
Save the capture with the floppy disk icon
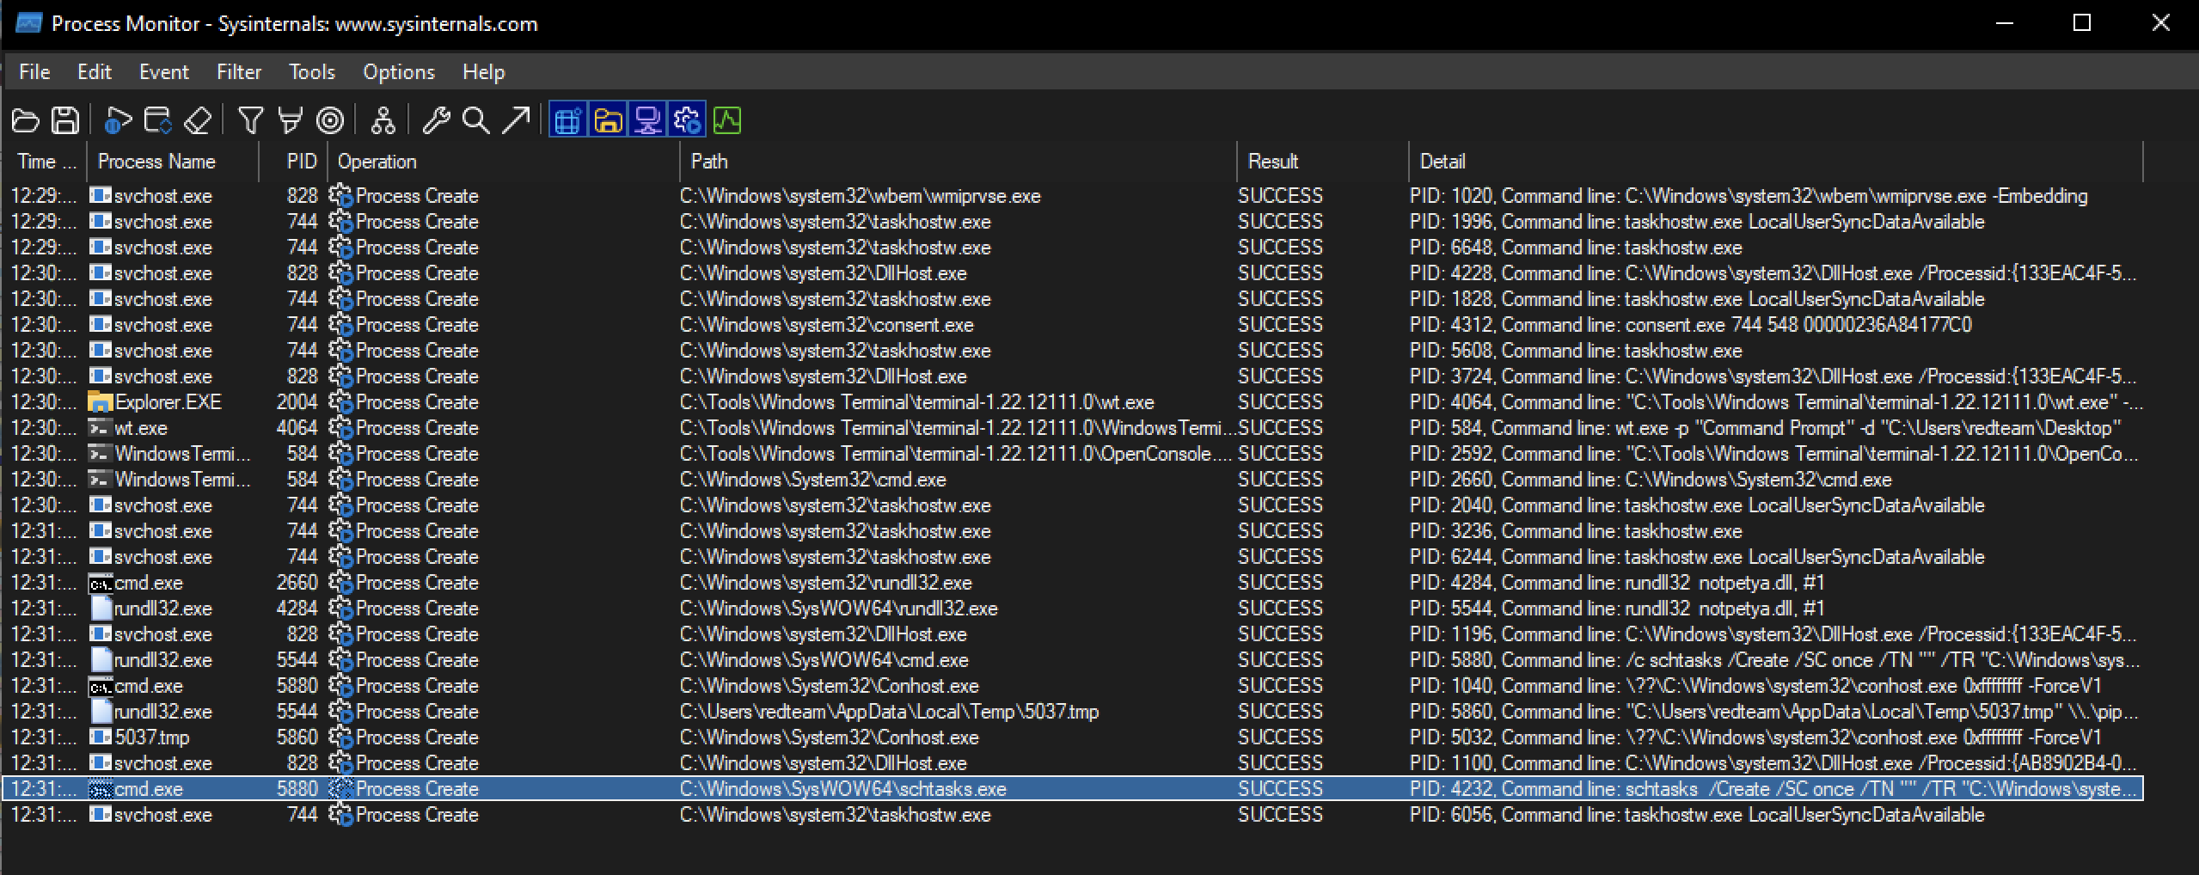[65, 120]
